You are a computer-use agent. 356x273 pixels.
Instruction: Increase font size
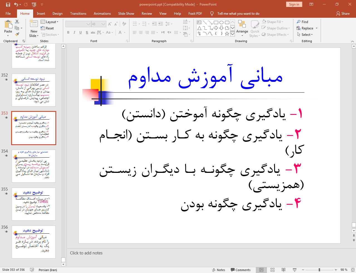[110, 24]
